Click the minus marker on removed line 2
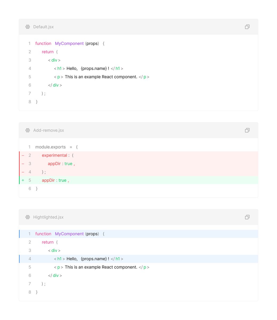 coord(23,155)
